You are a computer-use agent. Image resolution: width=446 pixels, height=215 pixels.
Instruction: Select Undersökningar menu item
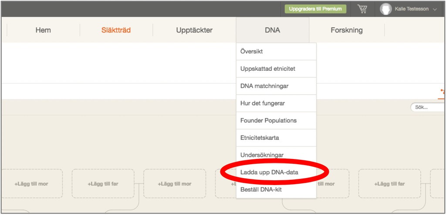point(262,155)
